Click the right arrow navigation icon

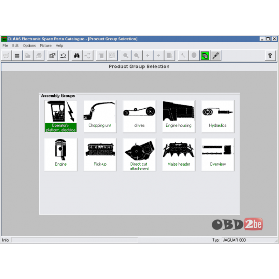tap(158, 56)
